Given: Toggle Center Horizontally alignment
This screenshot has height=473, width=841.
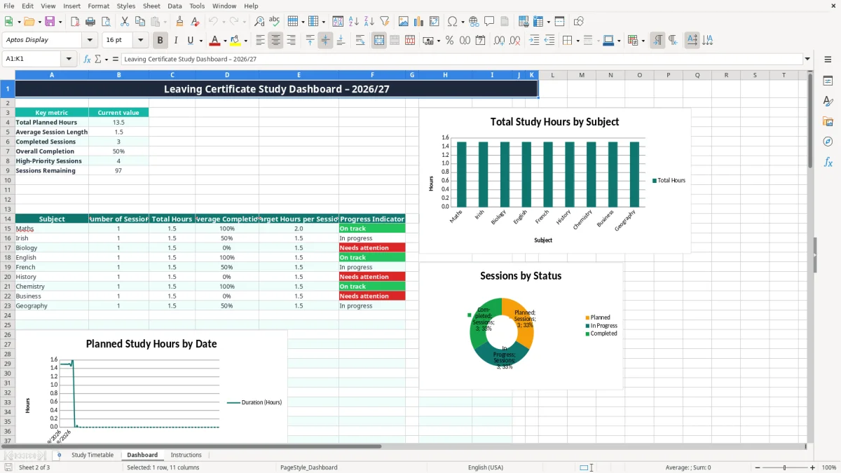Looking at the screenshot, I should tap(276, 41).
